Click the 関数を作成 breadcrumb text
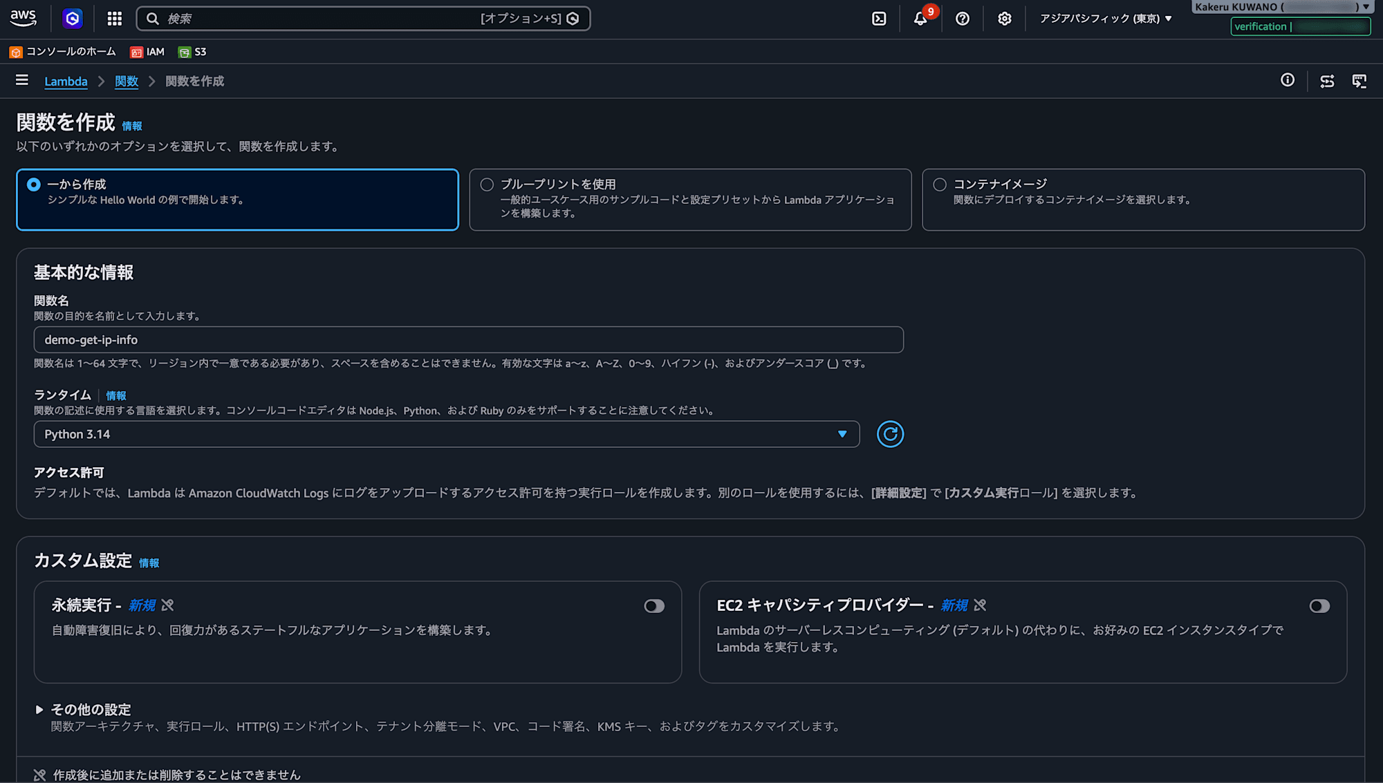The height and width of the screenshot is (783, 1383). pyautogui.click(x=195, y=82)
